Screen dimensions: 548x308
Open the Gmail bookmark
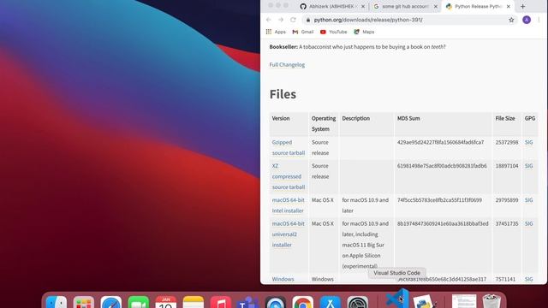pos(303,32)
